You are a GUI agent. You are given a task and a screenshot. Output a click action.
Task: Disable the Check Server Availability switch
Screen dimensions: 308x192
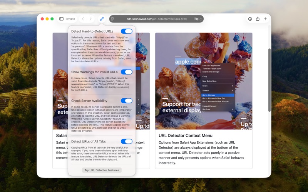coord(127,101)
